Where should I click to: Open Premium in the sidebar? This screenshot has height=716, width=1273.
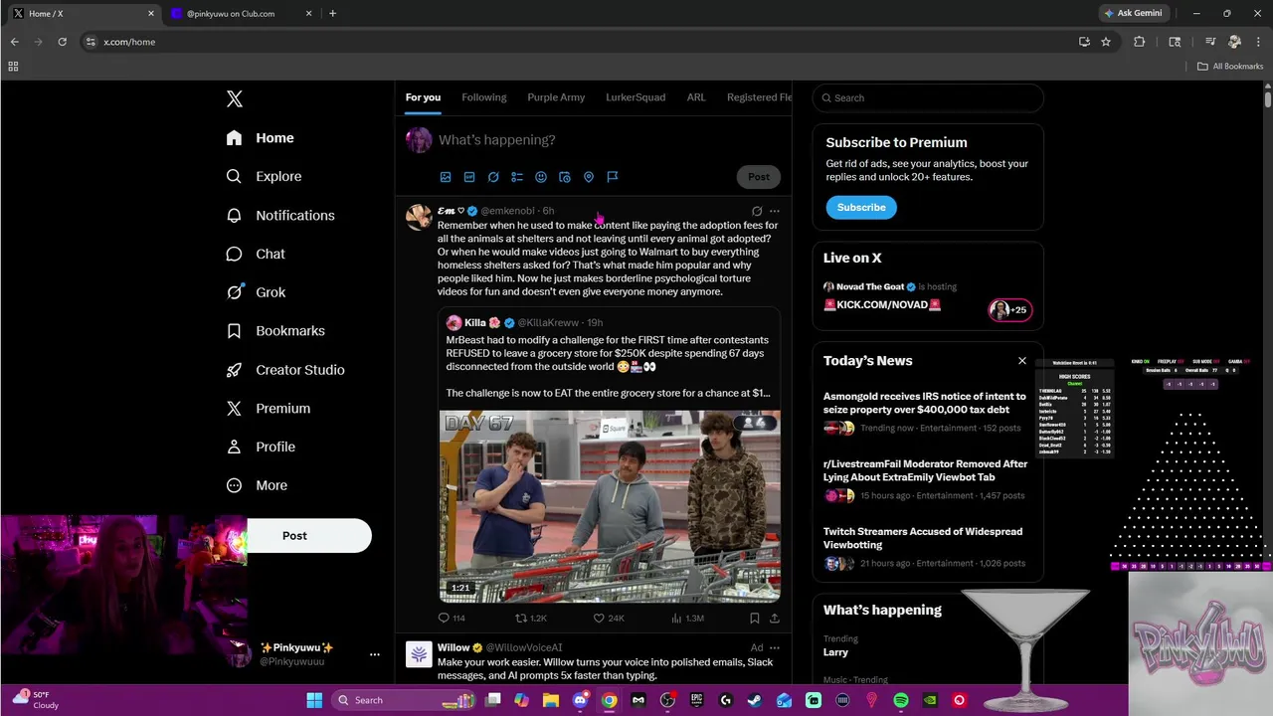coord(269,408)
